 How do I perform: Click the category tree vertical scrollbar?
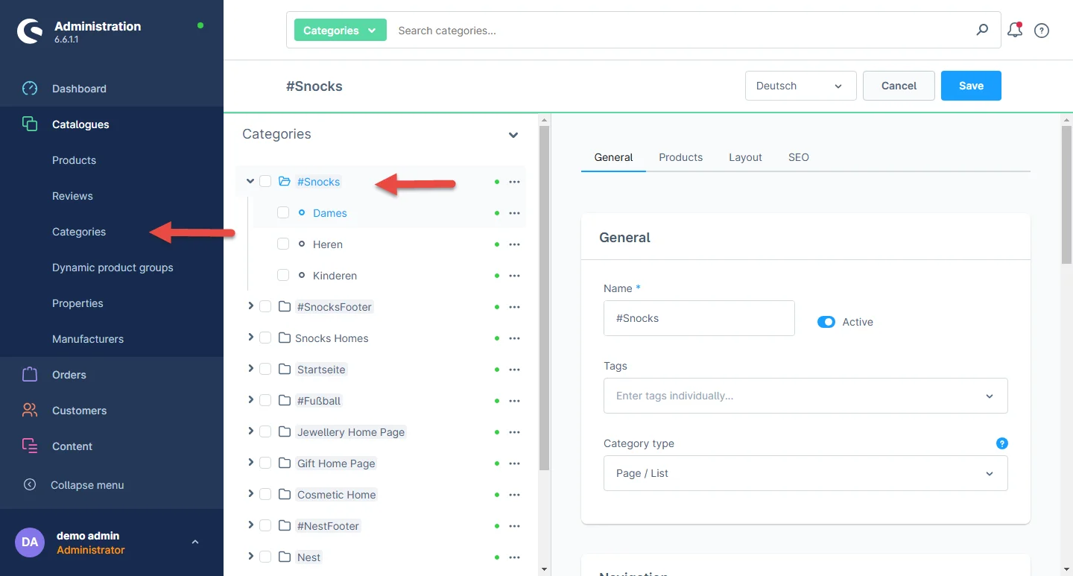(544, 298)
